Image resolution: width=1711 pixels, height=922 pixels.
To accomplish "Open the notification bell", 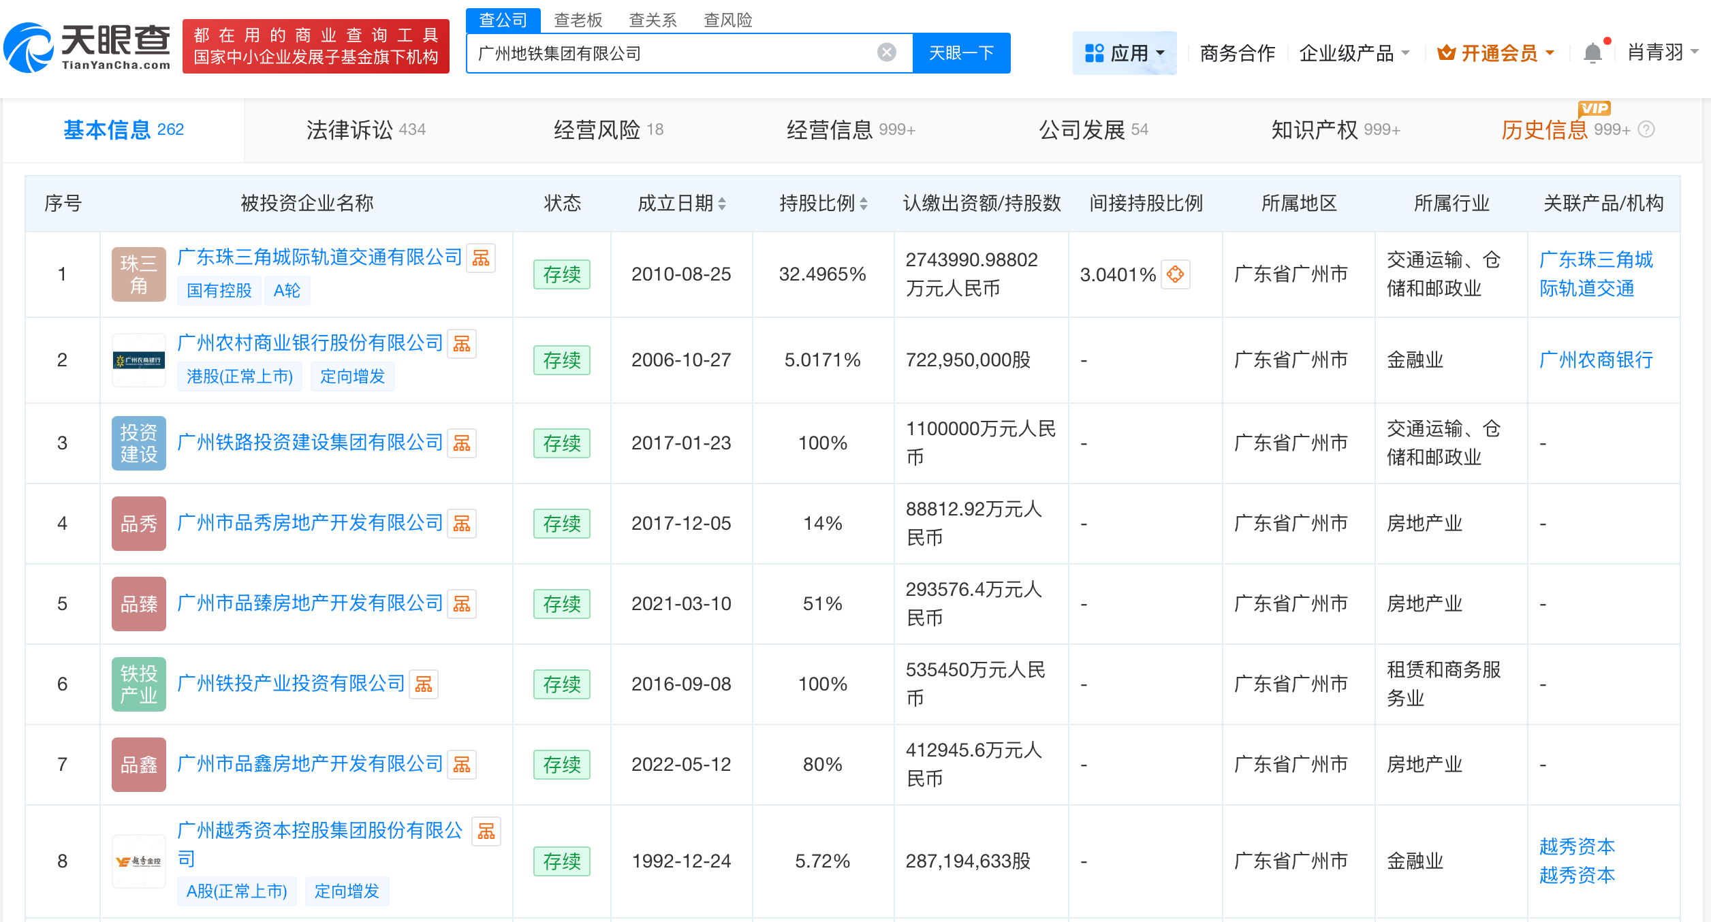I will [x=1592, y=52].
